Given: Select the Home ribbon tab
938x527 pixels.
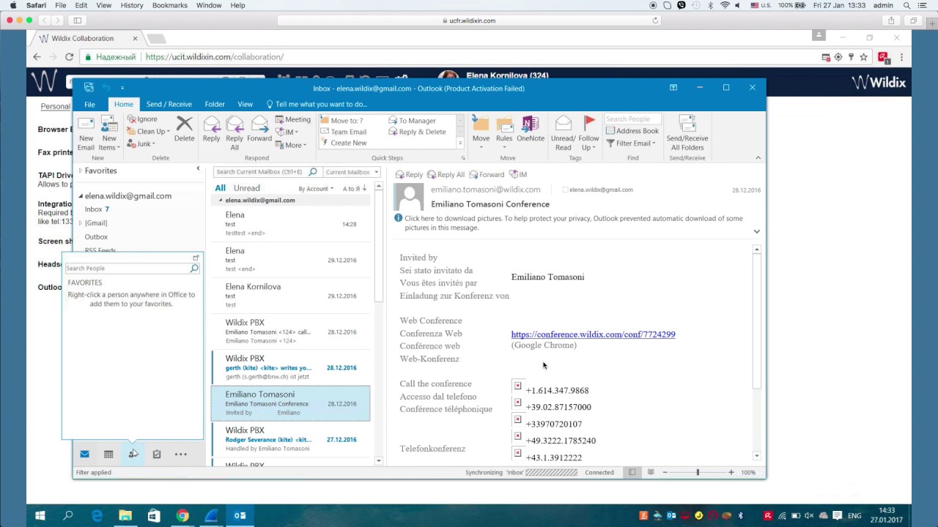Looking at the screenshot, I should point(123,104).
